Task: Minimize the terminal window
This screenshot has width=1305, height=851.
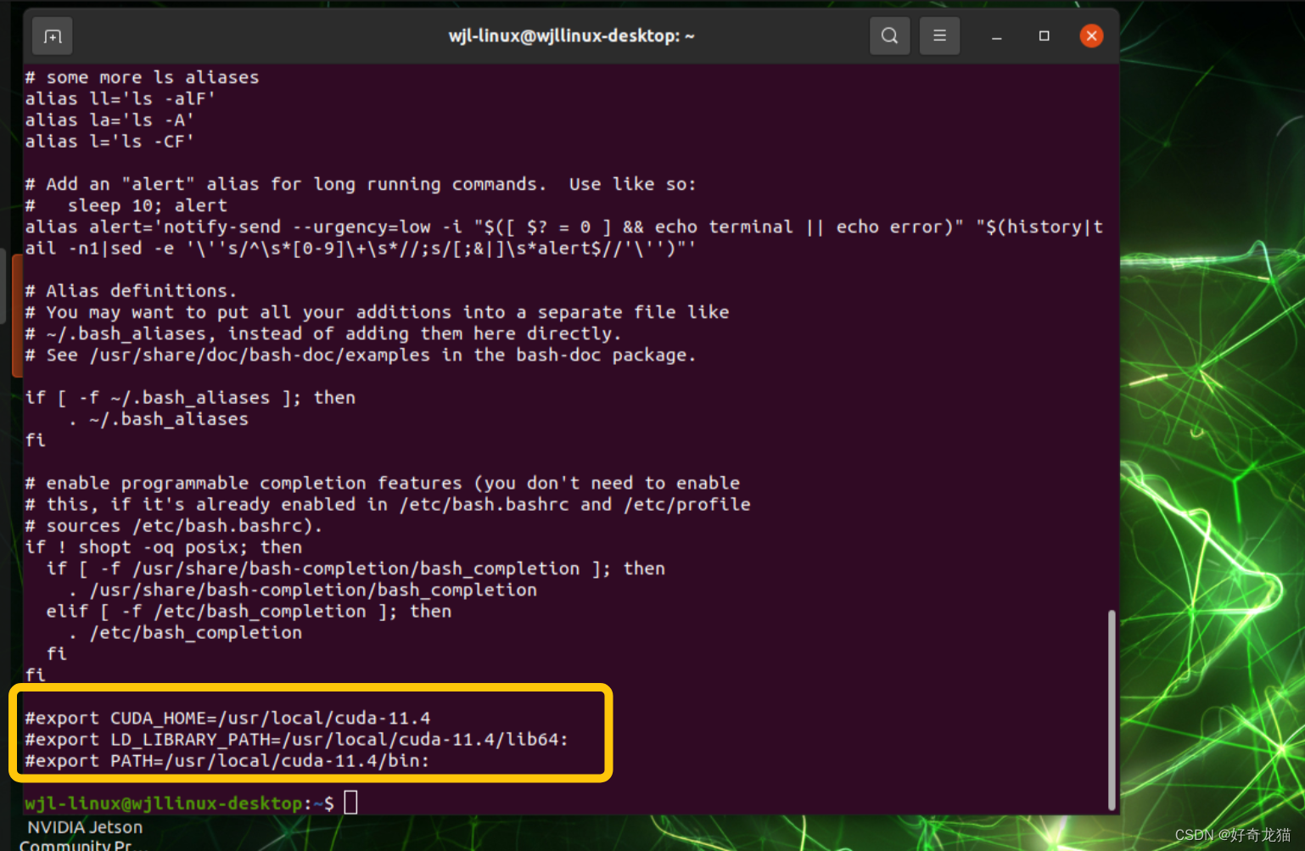Action: 996,36
